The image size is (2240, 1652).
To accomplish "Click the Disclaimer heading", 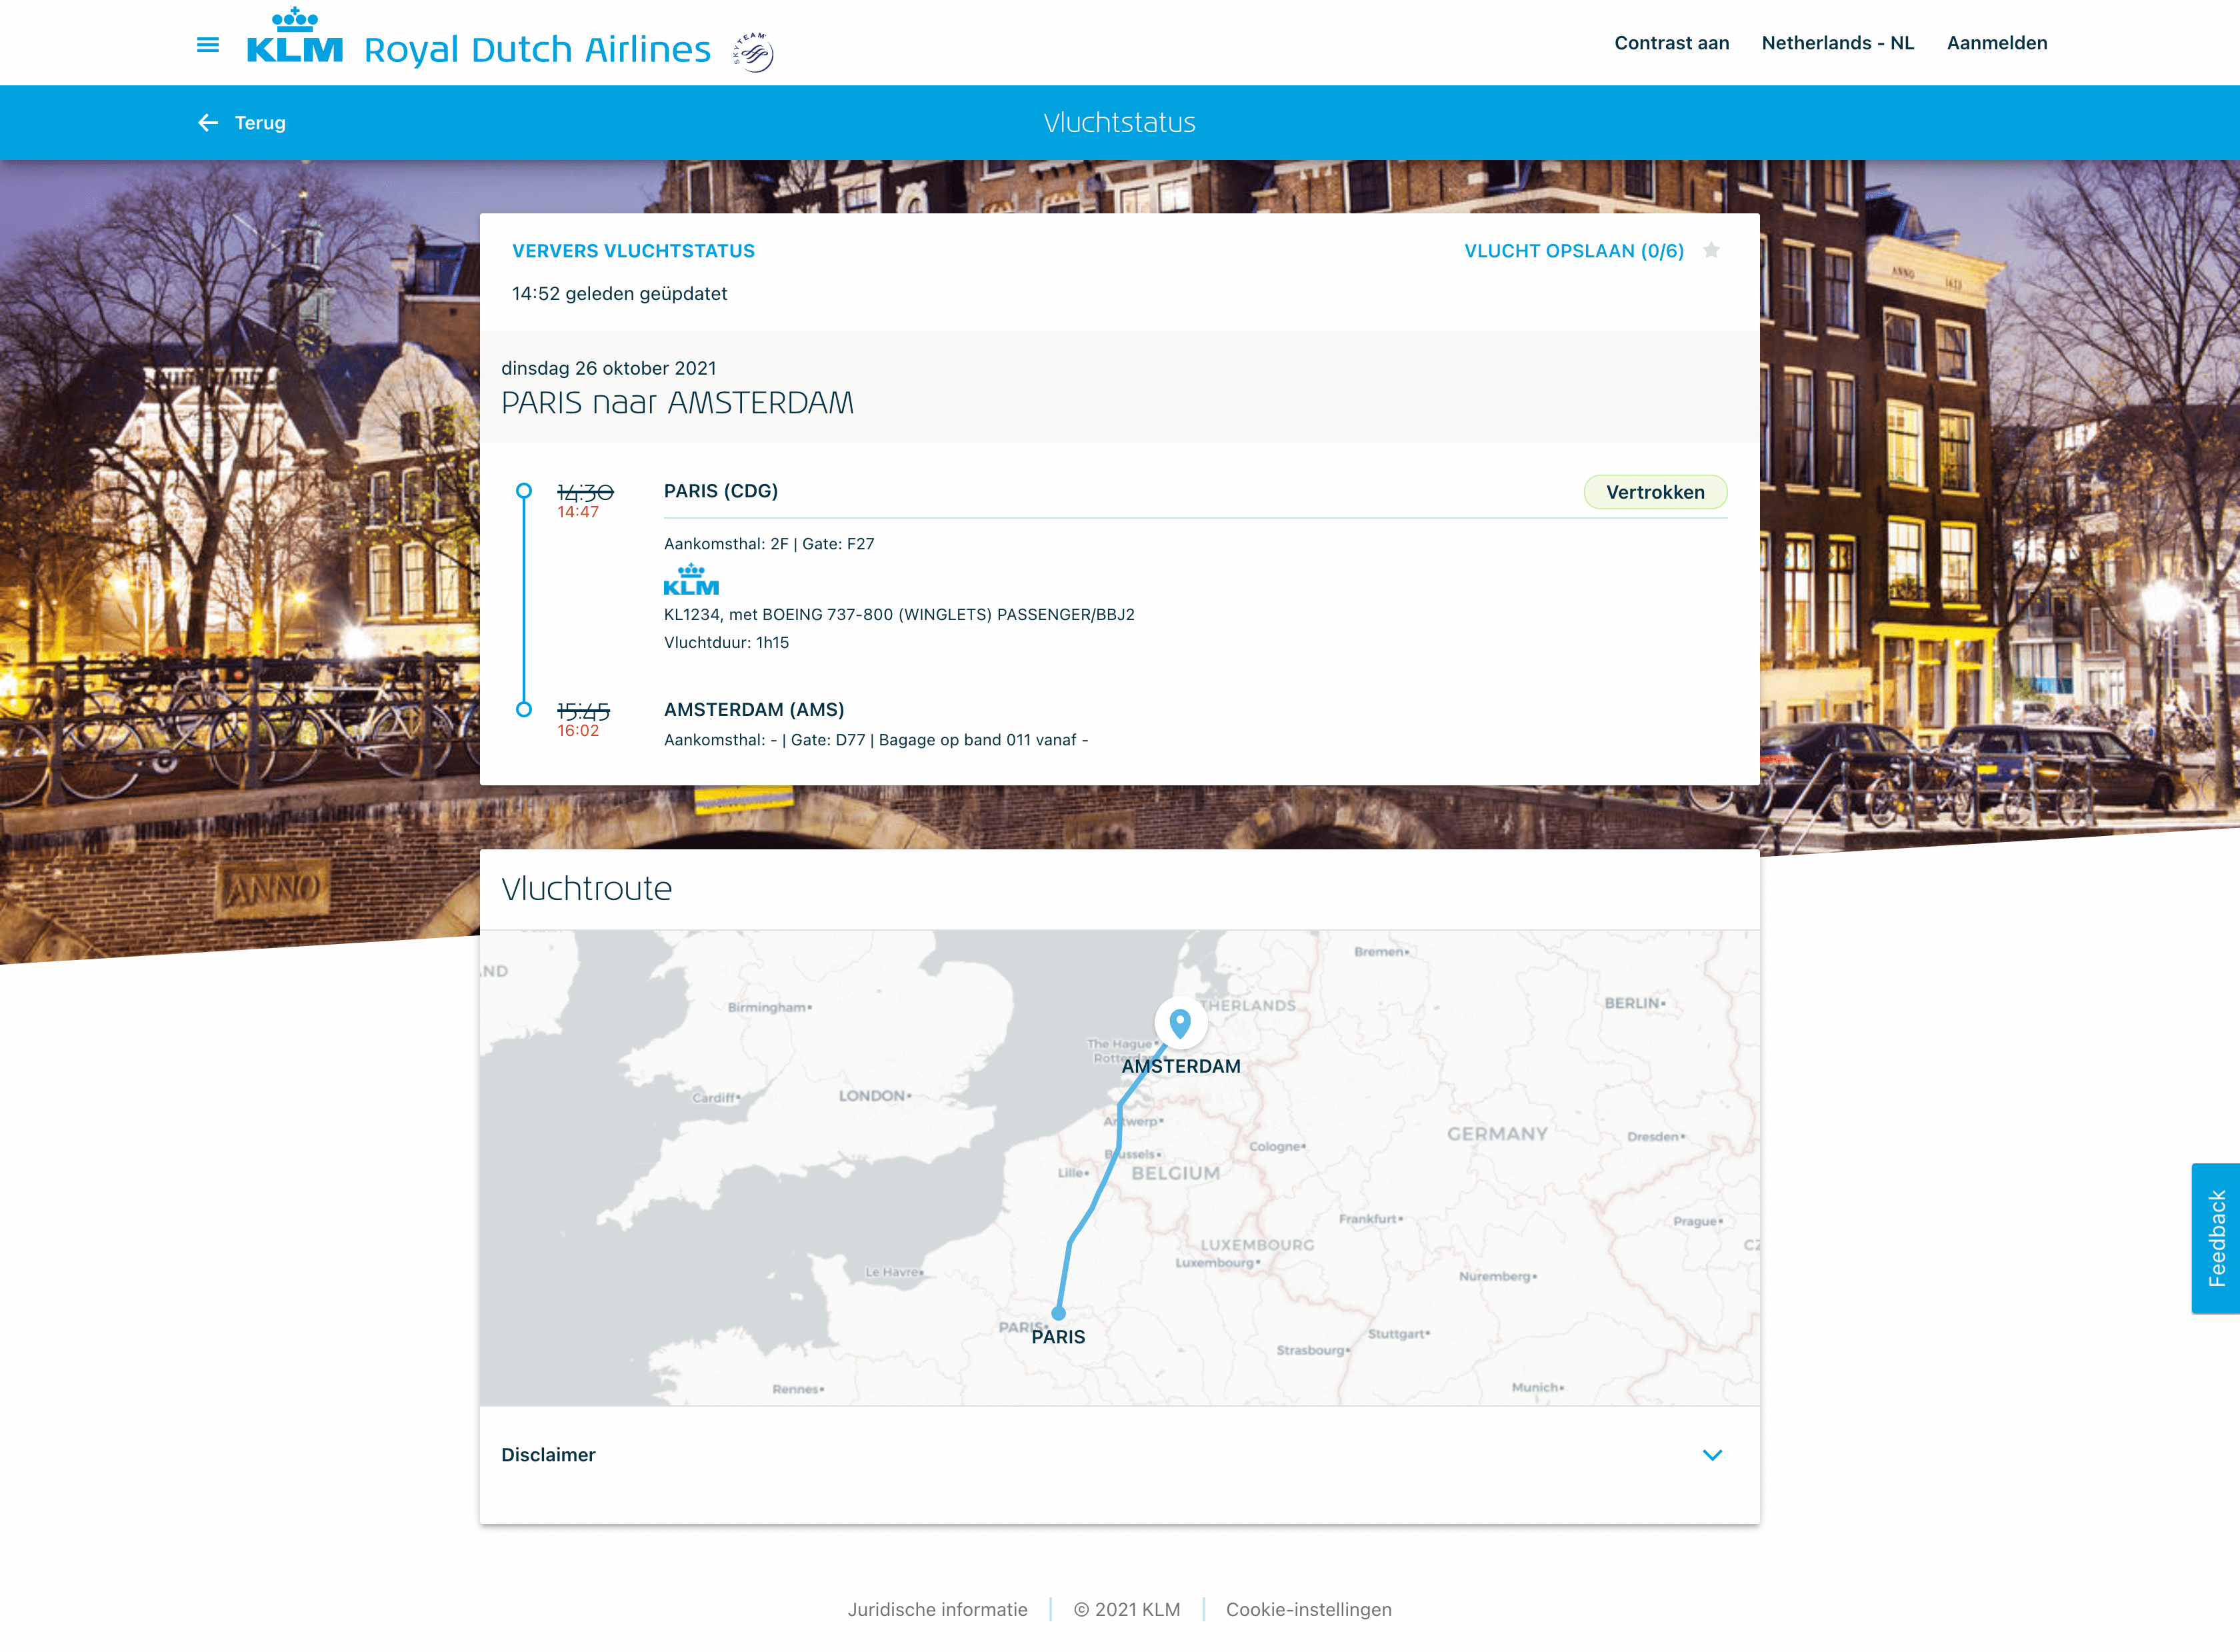I will [x=548, y=1455].
